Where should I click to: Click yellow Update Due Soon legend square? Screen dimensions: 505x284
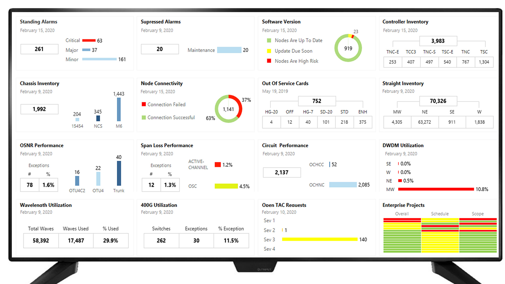[x=269, y=51]
